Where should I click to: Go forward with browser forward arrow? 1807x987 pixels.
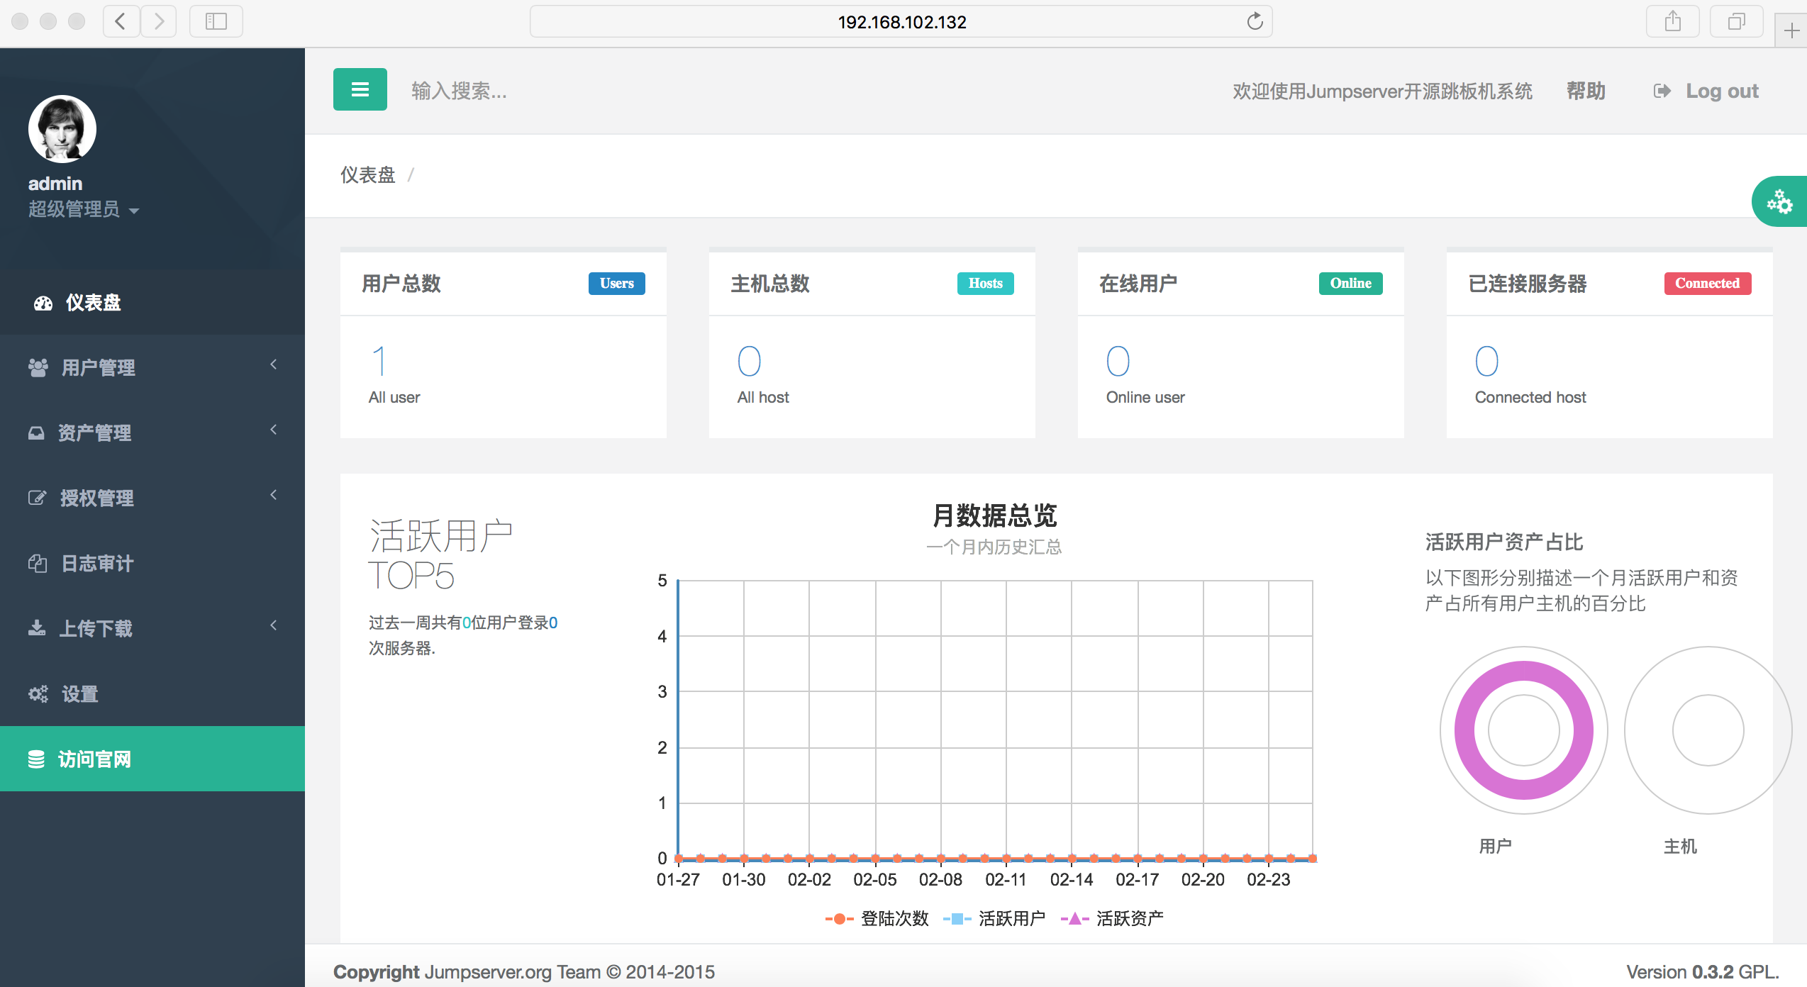[159, 21]
